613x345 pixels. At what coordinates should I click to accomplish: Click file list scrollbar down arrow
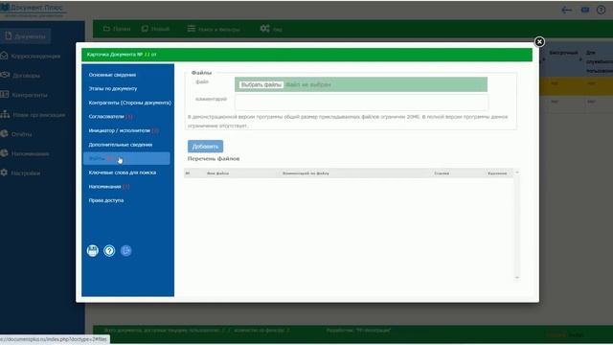pos(517,277)
